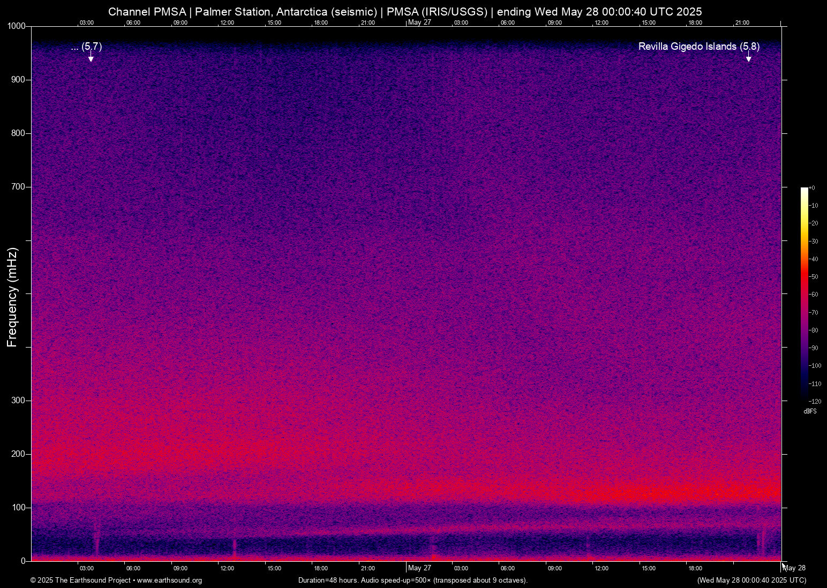This screenshot has height=588, width=827.
Task: Click the chart title mentioning Palmer Station, Antarctica
Action: [405, 12]
